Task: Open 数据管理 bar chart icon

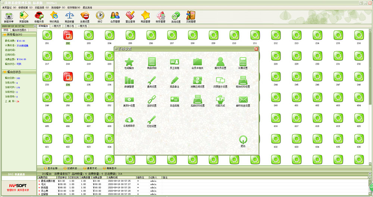Action: point(129,81)
